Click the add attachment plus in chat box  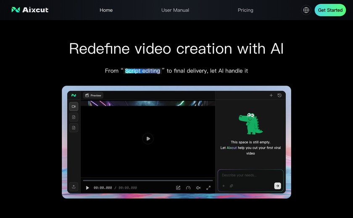coord(224,186)
